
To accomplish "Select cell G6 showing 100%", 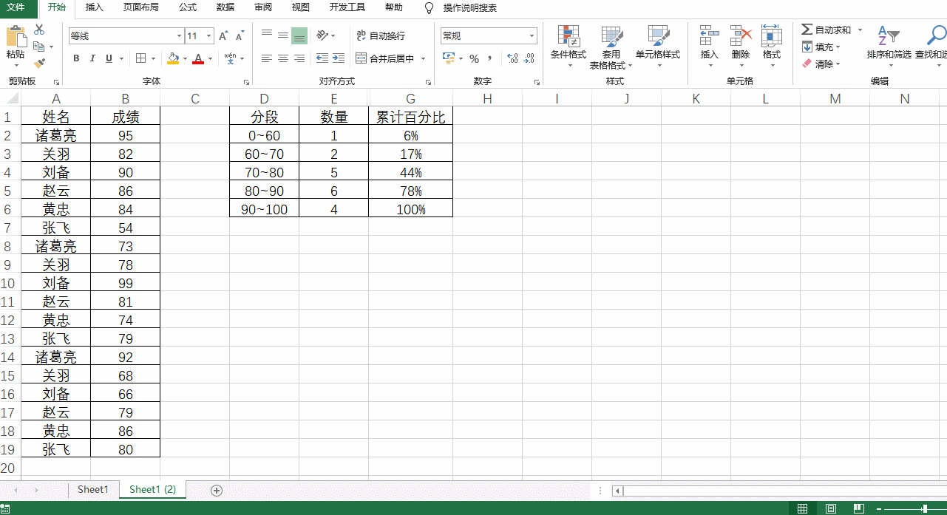I will tap(410, 209).
